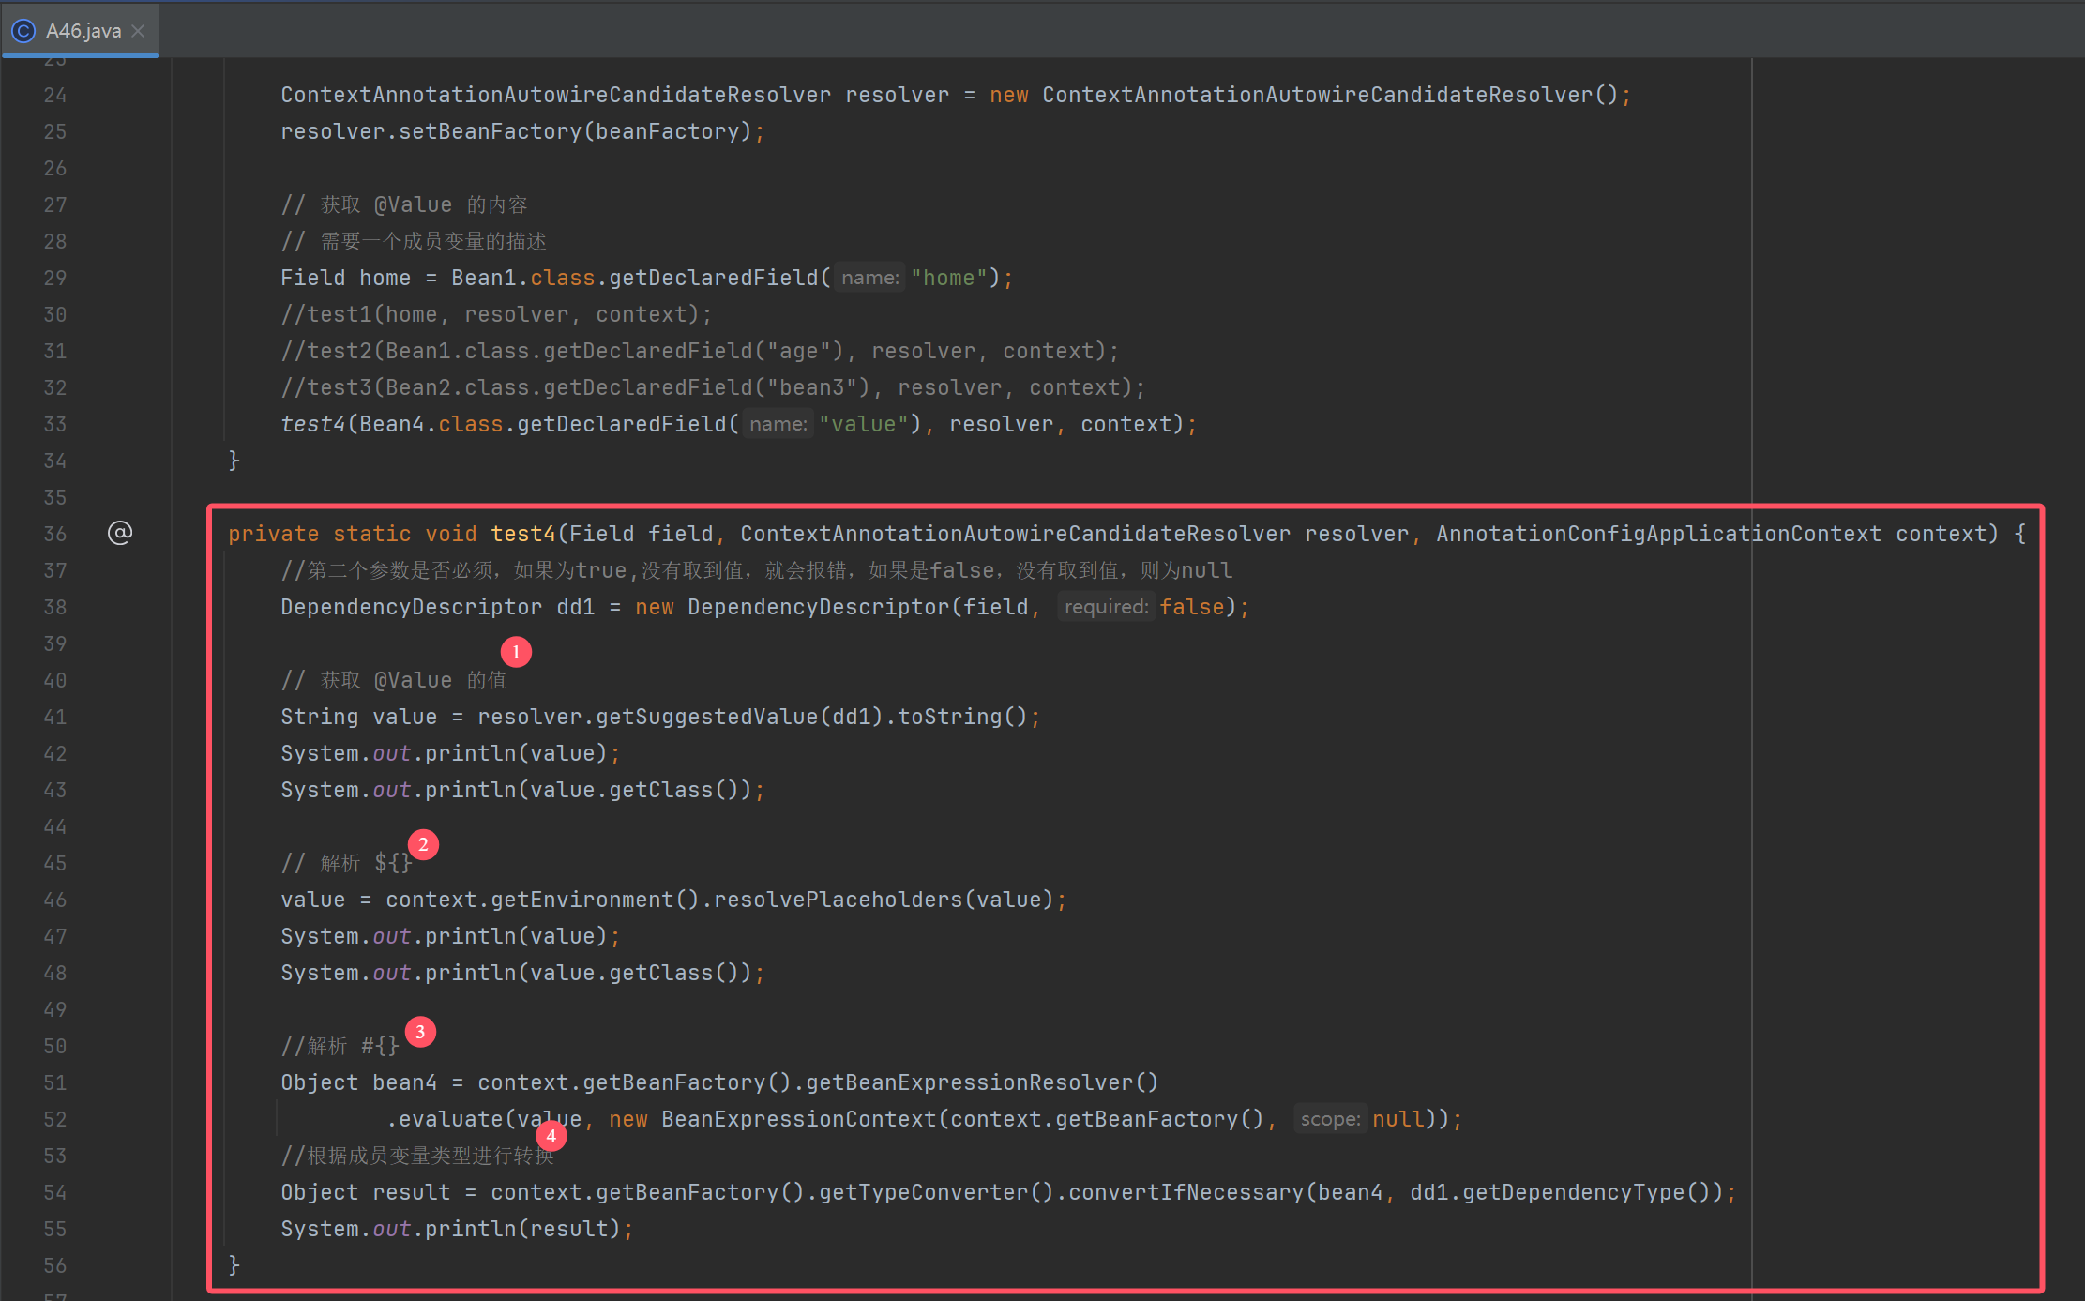Click convertIfNecessary on line 54
The width and height of the screenshot is (2085, 1301).
(x=1186, y=1192)
